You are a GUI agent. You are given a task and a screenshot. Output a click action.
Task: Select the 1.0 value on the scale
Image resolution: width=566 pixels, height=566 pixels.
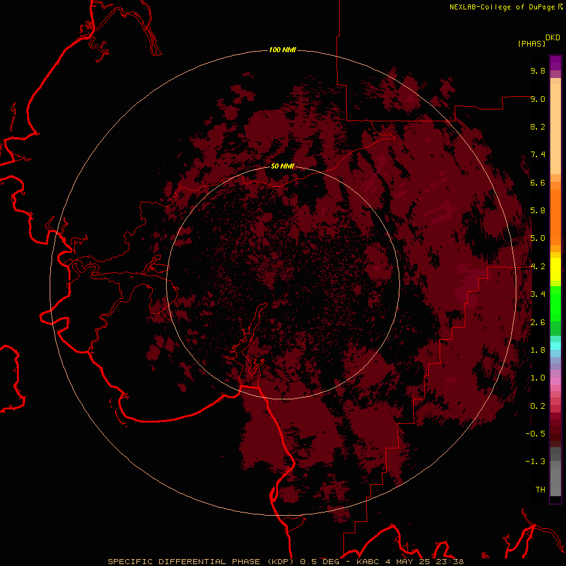coord(538,378)
